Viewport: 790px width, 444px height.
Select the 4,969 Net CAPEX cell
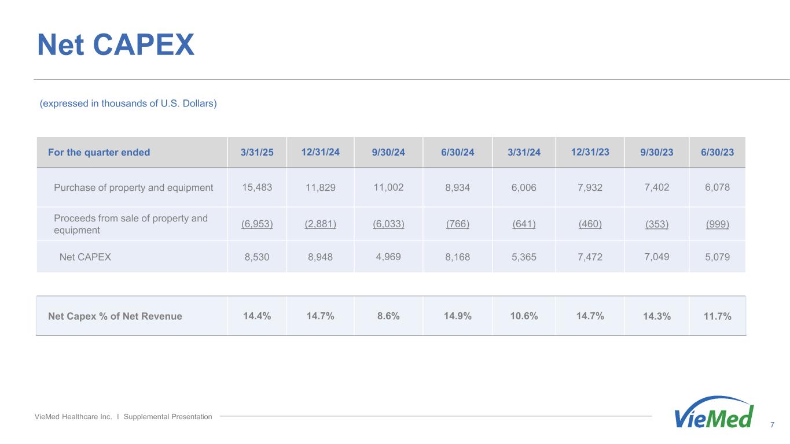tap(388, 257)
